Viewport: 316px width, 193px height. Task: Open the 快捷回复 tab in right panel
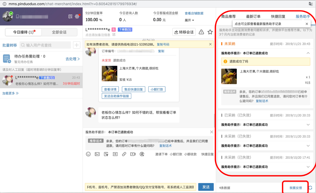point(278,16)
